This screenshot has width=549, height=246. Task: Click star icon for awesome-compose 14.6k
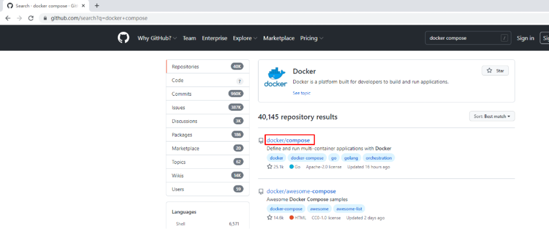(270, 217)
